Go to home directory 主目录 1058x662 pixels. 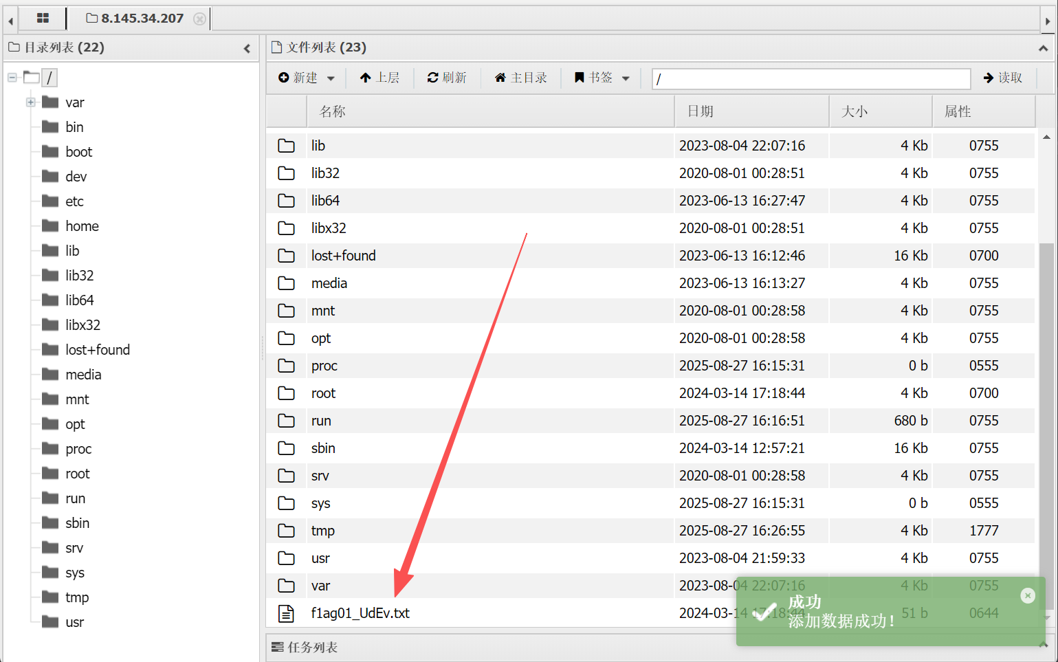click(521, 78)
